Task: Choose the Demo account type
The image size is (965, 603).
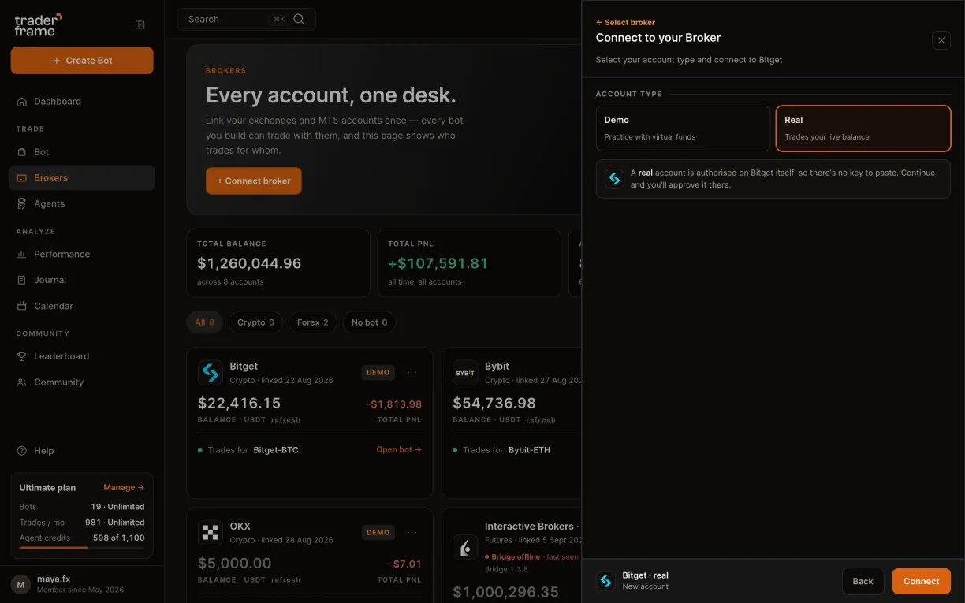Action: coord(683,128)
